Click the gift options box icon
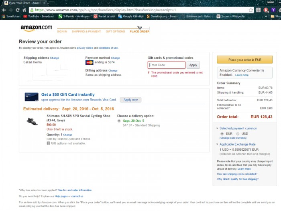Viewport: 281px width, 211px height. coord(48,143)
